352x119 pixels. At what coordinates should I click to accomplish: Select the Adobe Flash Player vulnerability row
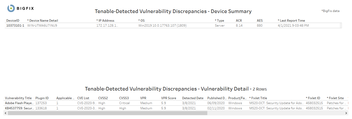click(x=19, y=103)
